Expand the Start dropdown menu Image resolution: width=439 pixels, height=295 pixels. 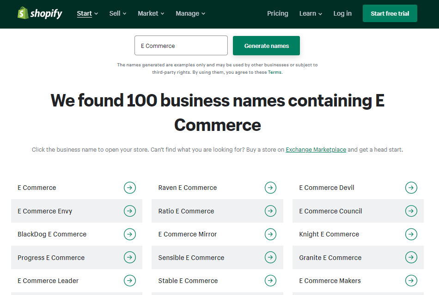coord(87,13)
